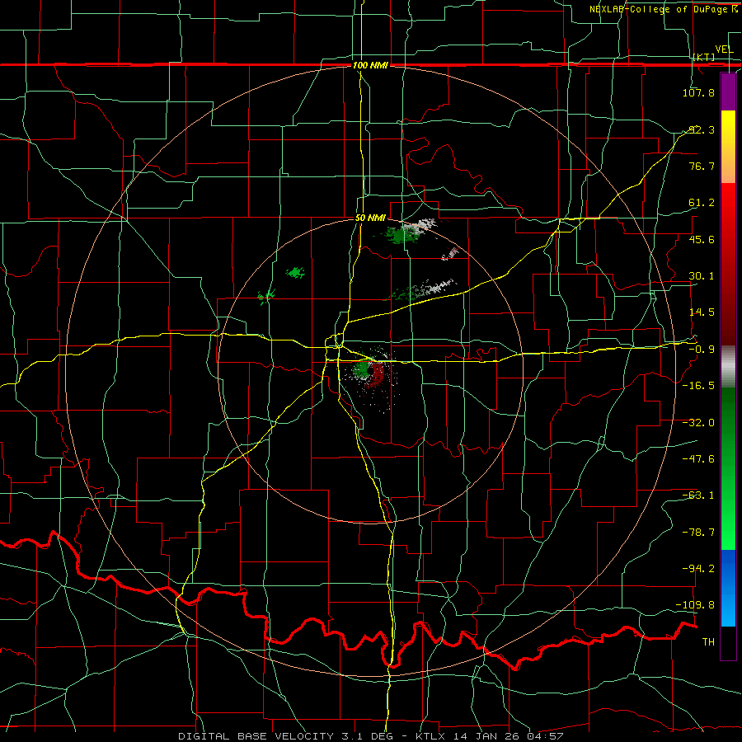This screenshot has height=742, width=742.
Task: Select the 76.7 legend value
Action: (702, 166)
